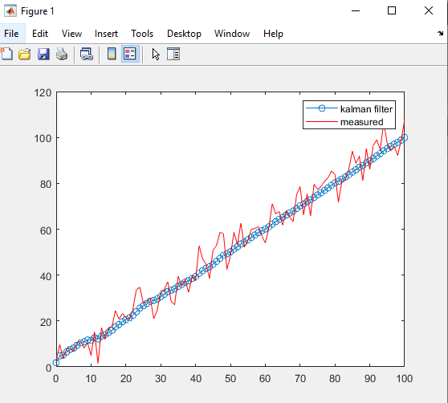
Task: Close the Figure 1 window
Action: [429, 11]
